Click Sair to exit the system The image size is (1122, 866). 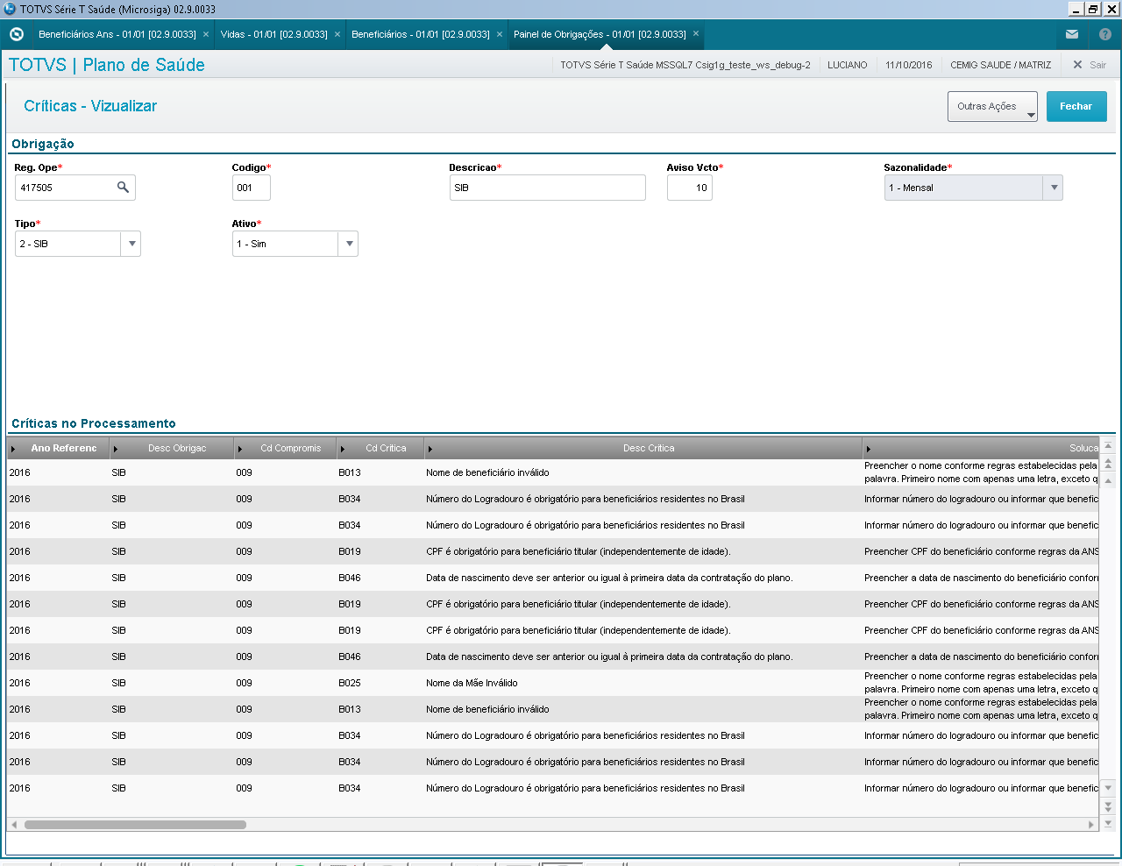tap(1090, 65)
